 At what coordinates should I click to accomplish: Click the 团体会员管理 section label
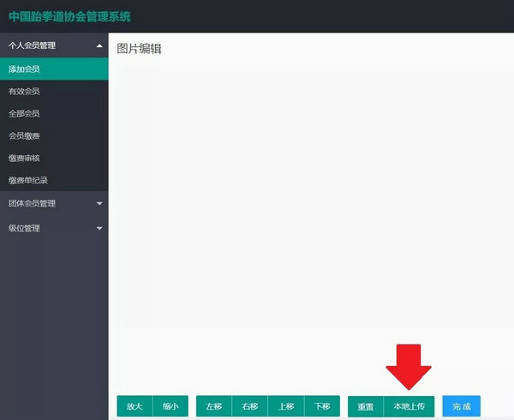33,204
